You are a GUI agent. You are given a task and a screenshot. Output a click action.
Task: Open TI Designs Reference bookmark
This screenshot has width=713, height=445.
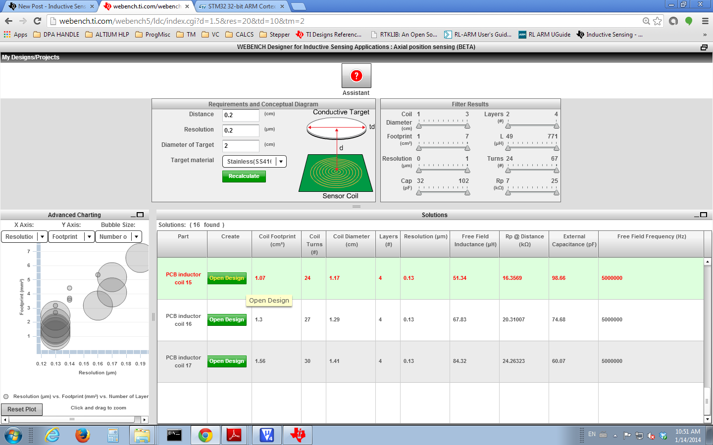click(x=329, y=35)
